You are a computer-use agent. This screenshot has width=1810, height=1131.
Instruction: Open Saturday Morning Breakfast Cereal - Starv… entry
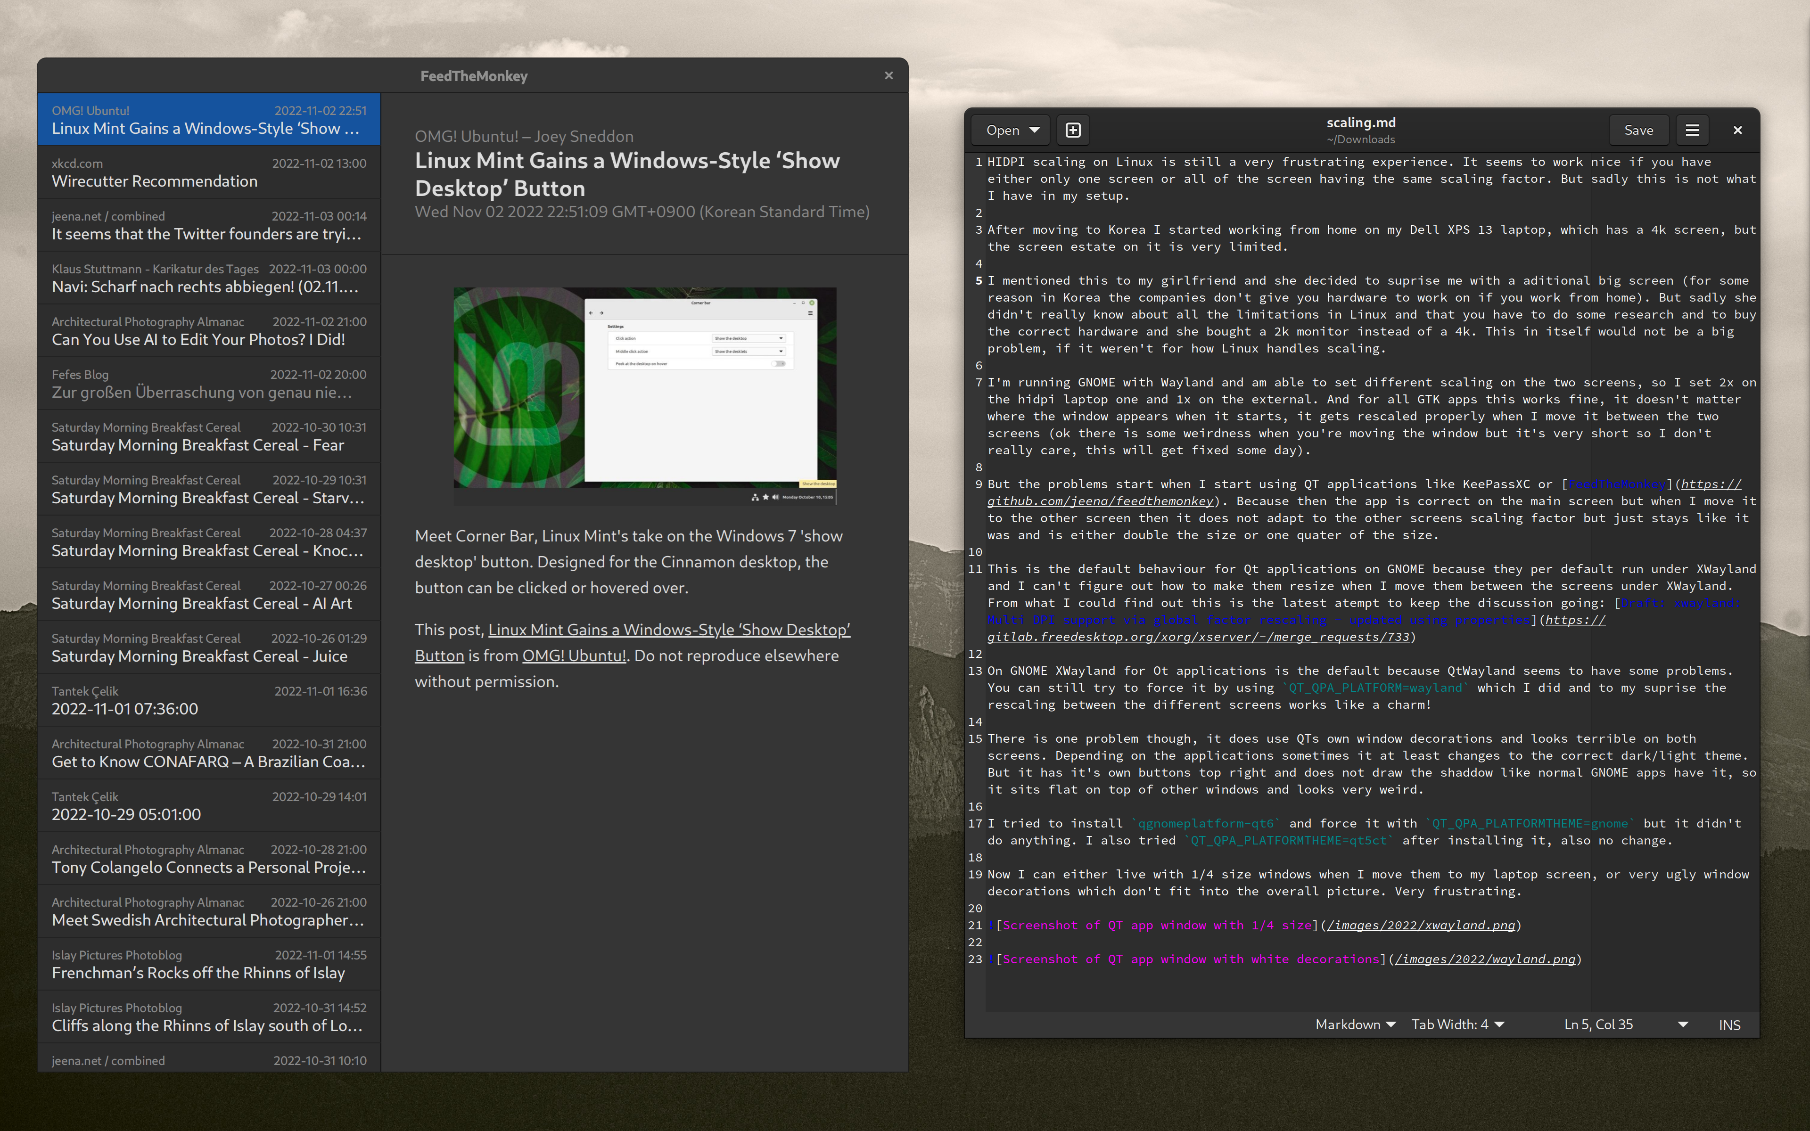coord(209,489)
